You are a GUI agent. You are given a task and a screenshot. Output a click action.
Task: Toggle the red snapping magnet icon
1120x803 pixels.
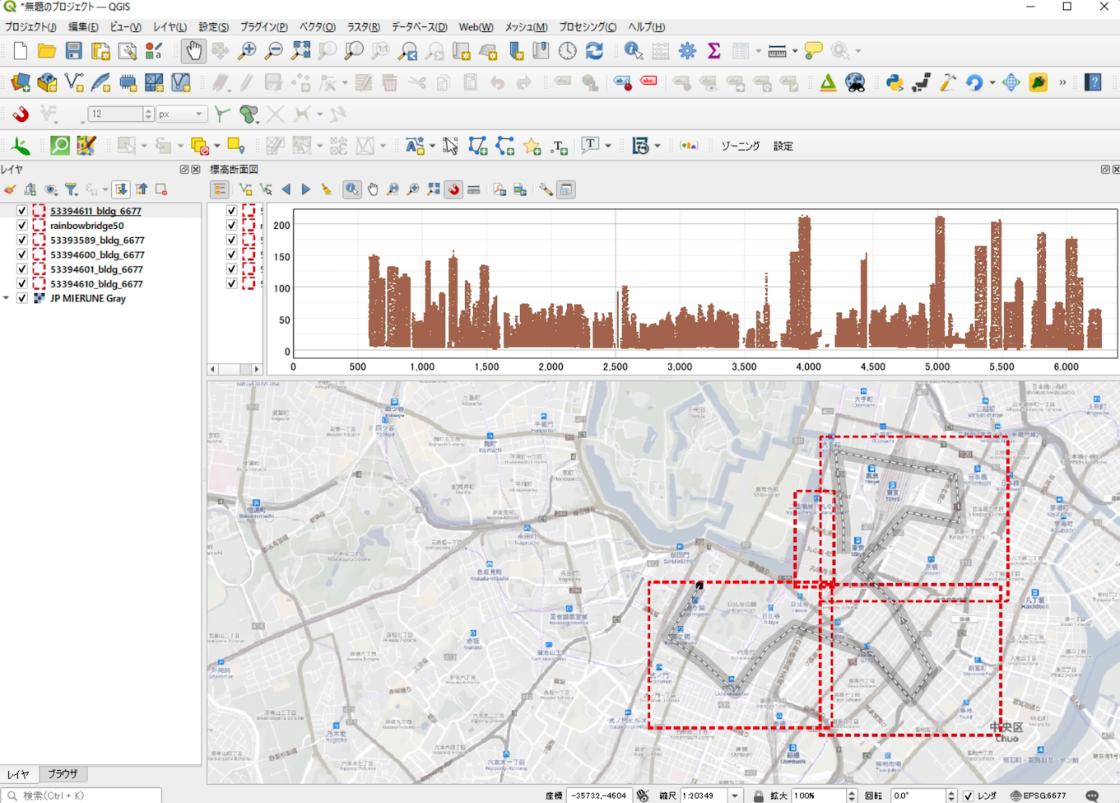point(21,114)
